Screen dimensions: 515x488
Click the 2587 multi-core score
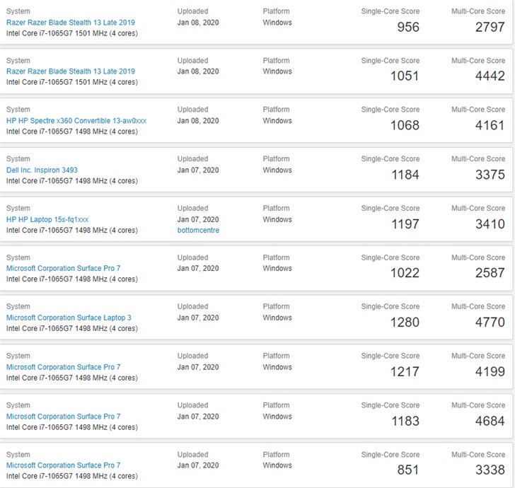[490, 273]
